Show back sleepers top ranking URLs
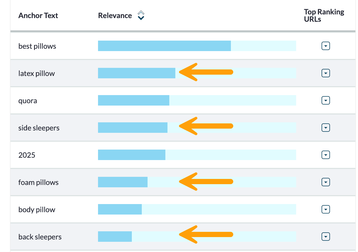This screenshot has height=252, width=358. tap(326, 237)
